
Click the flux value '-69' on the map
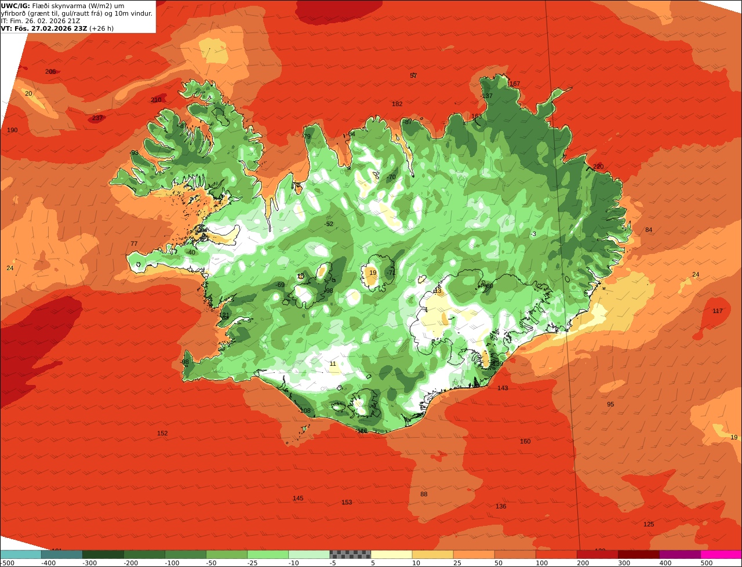[x=280, y=285]
